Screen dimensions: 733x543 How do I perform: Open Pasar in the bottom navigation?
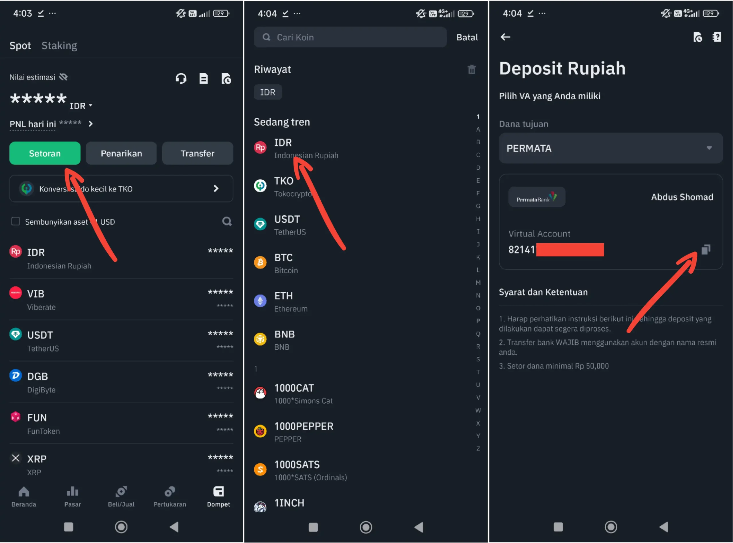tap(72, 497)
